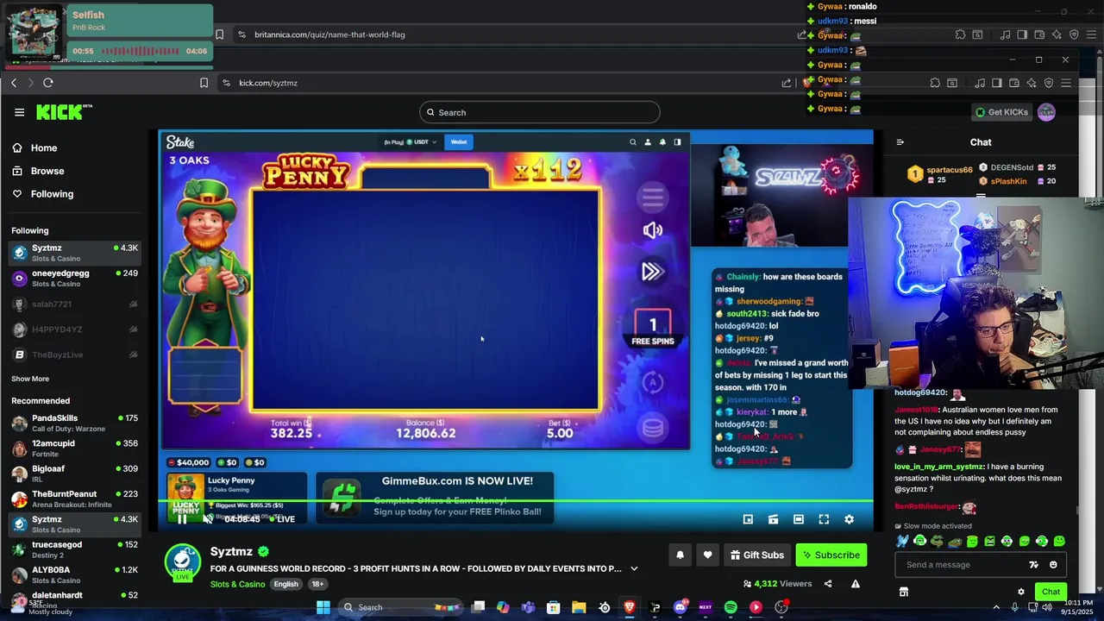Image resolution: width=1104 pixels, height=621 pixels.
Task: Open H4PPYD4YZ offline channel
Action: [76, 329]
